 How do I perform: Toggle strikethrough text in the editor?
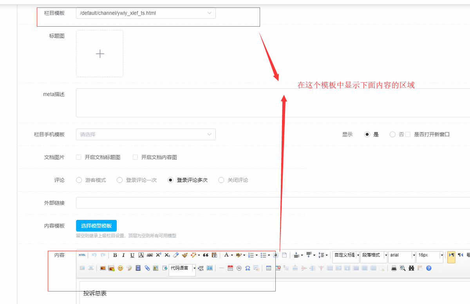150,255
